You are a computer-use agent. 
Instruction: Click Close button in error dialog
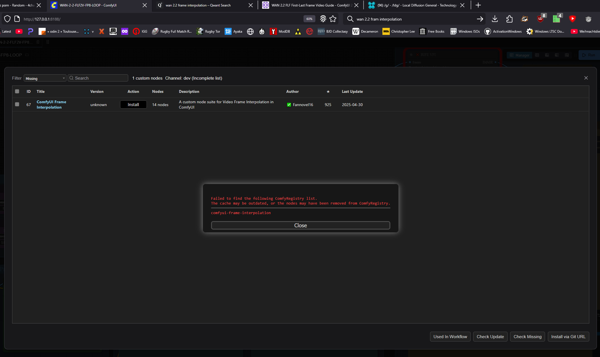tap(300, 225)
